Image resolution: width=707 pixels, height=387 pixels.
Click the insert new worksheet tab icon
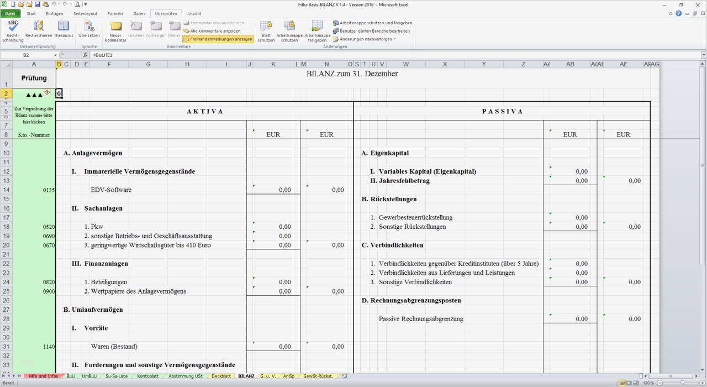(344, 376)
